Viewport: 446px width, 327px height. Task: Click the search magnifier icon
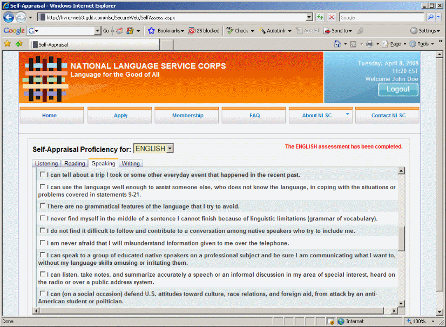click(x=431, y=17)
